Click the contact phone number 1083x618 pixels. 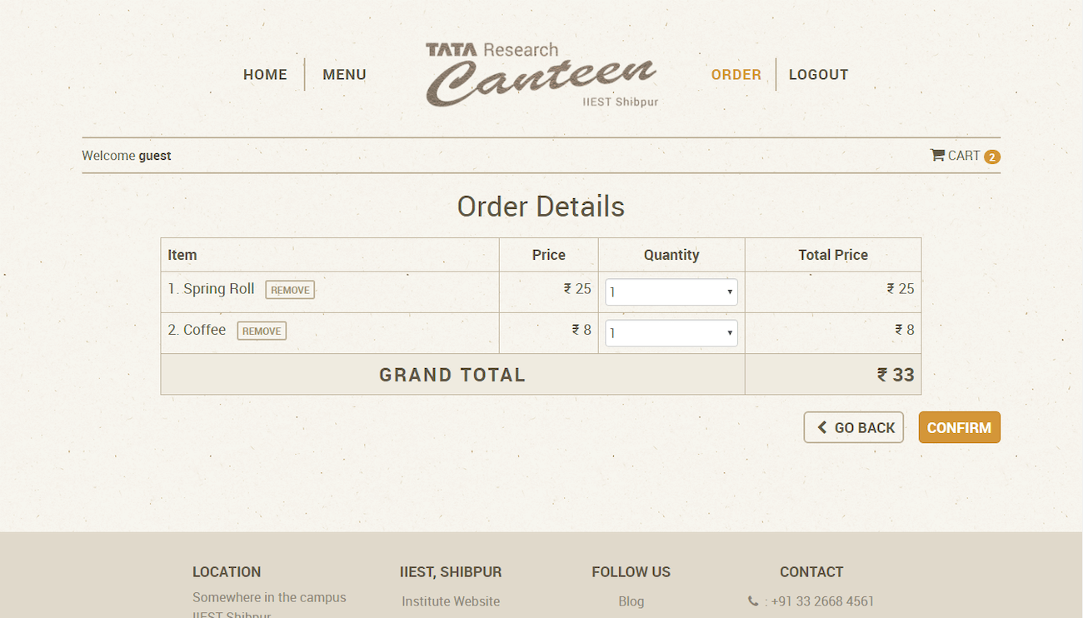coord(822,601)
